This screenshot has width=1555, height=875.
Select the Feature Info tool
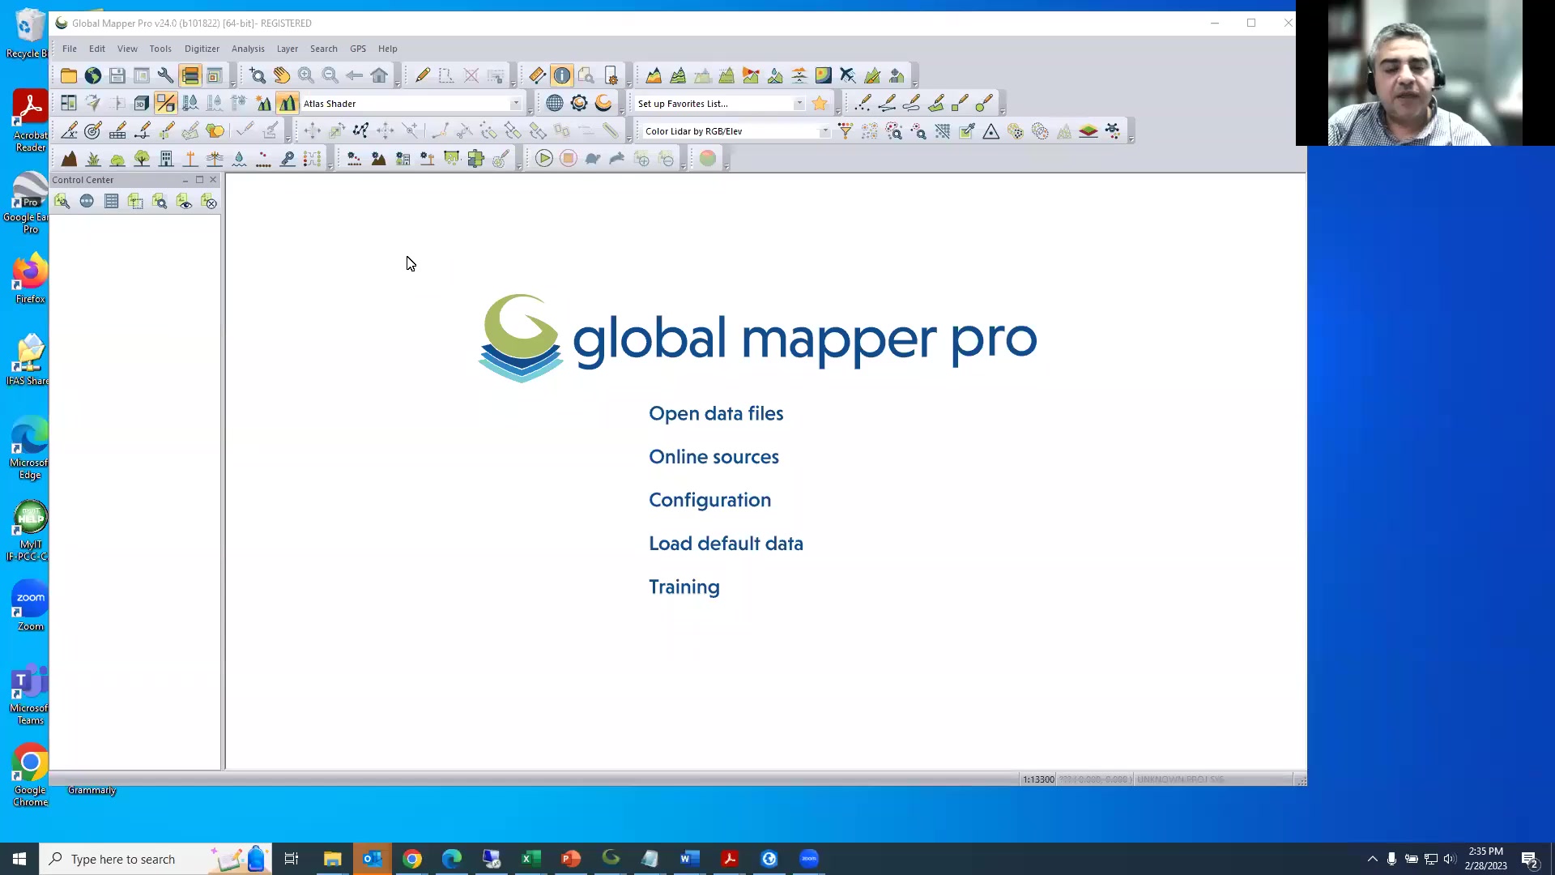click(x=562, y=75)
